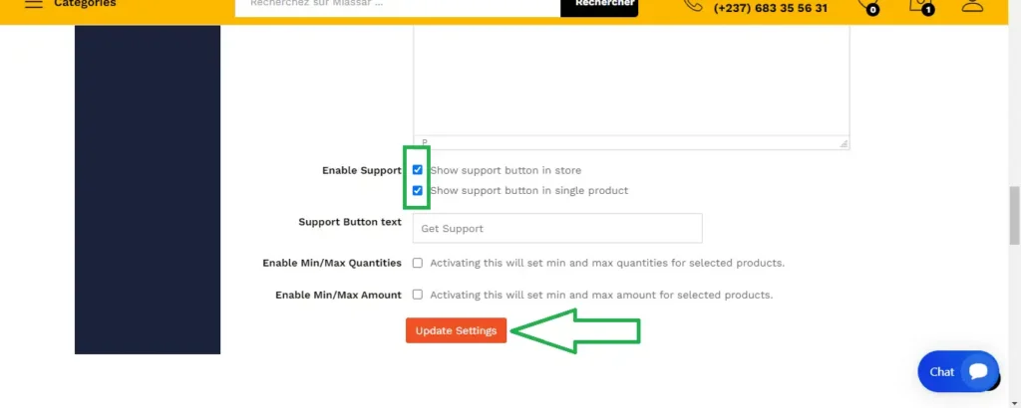Open the hamburger Categories menu icon

pyautogui.click(x=34, y=4)
